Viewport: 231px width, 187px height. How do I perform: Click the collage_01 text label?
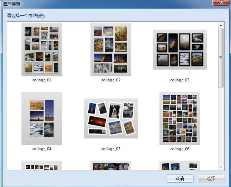click(41, 80)
